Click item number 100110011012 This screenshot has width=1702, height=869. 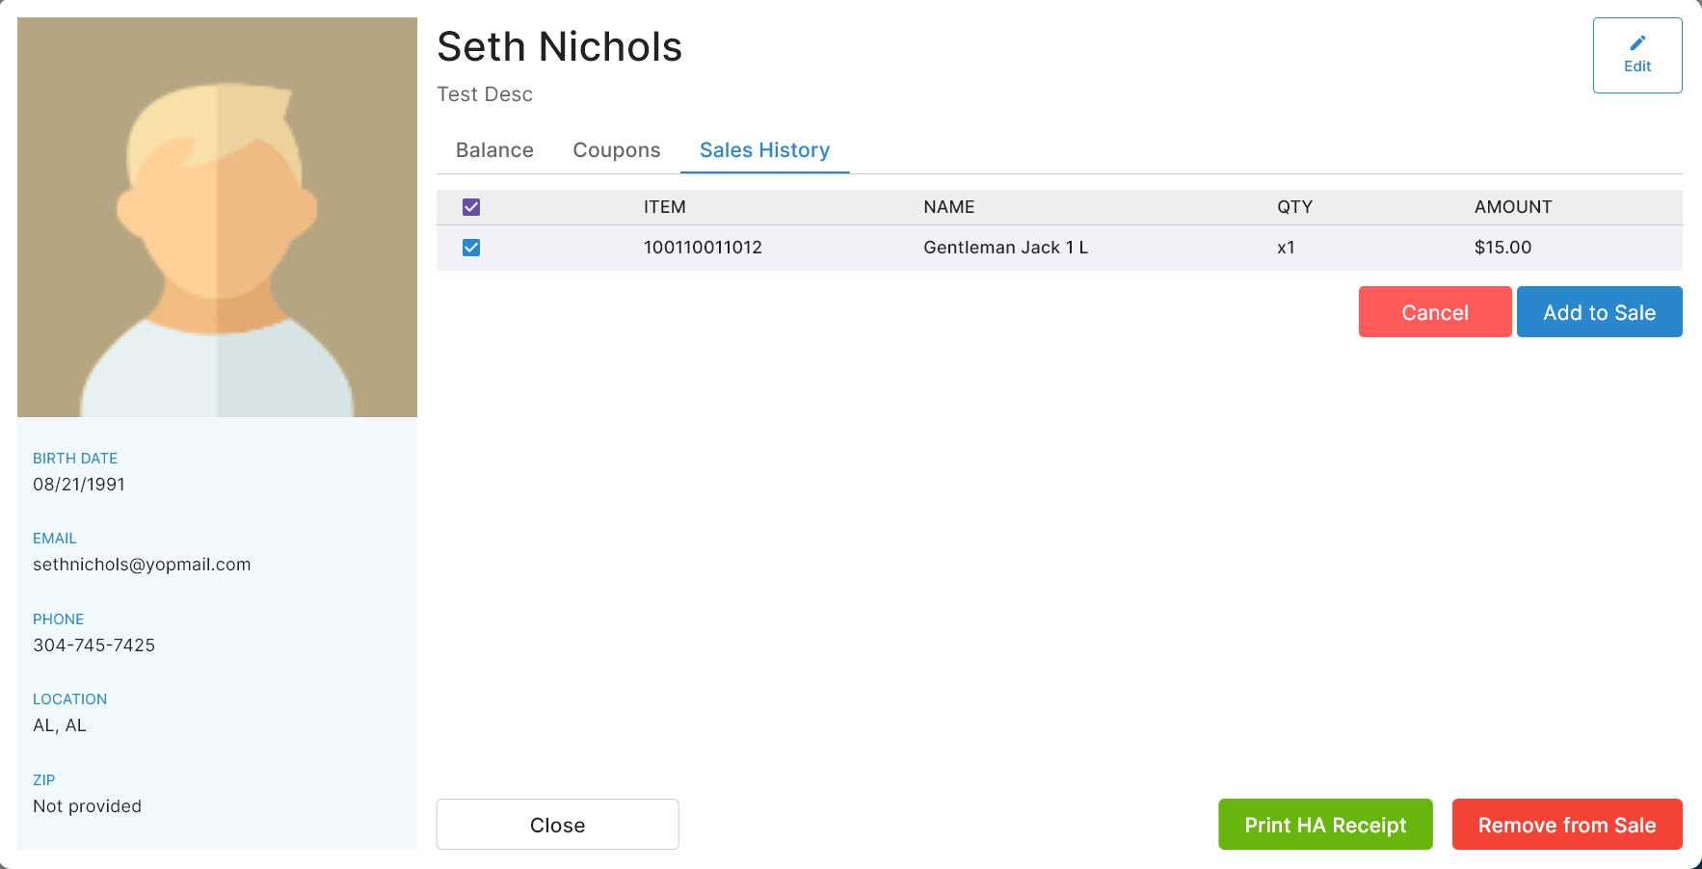click(703, 248)
